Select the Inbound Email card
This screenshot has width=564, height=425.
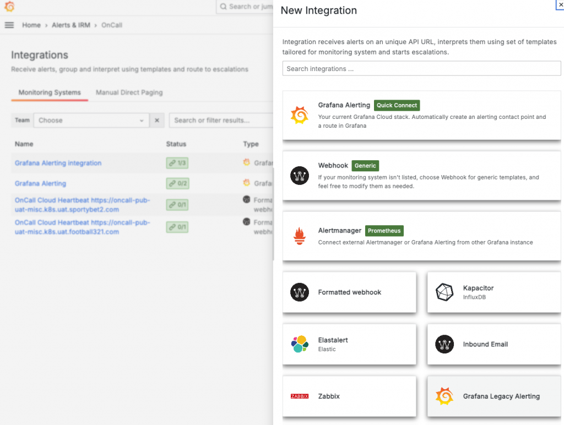pos(494,344)
